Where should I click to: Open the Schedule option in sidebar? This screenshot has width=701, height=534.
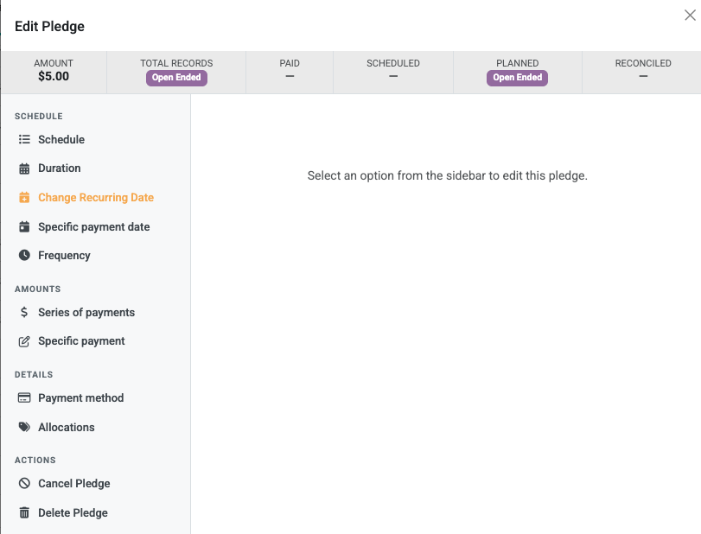(x=61, y=139)
